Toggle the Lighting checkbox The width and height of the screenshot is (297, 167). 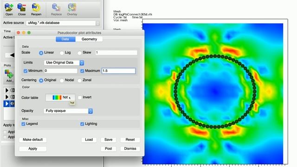82,124
